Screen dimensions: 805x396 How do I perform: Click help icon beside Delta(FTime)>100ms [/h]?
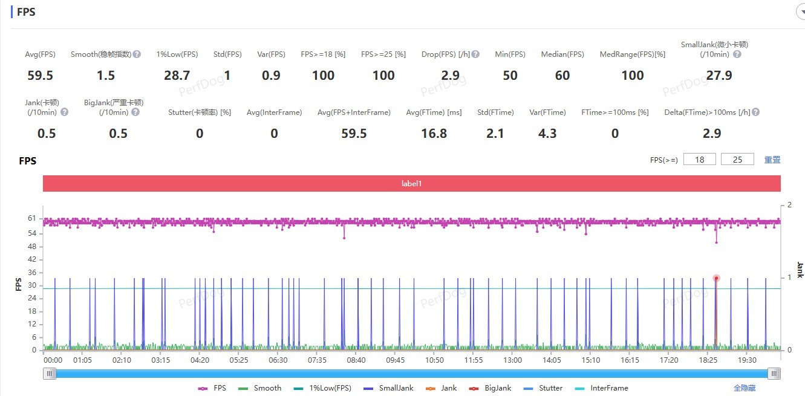pyautogui.click(x=755, y=112)
